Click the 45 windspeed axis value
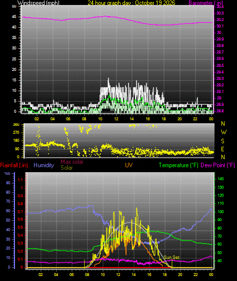This screenshot has width=237, height=281. 14,16
